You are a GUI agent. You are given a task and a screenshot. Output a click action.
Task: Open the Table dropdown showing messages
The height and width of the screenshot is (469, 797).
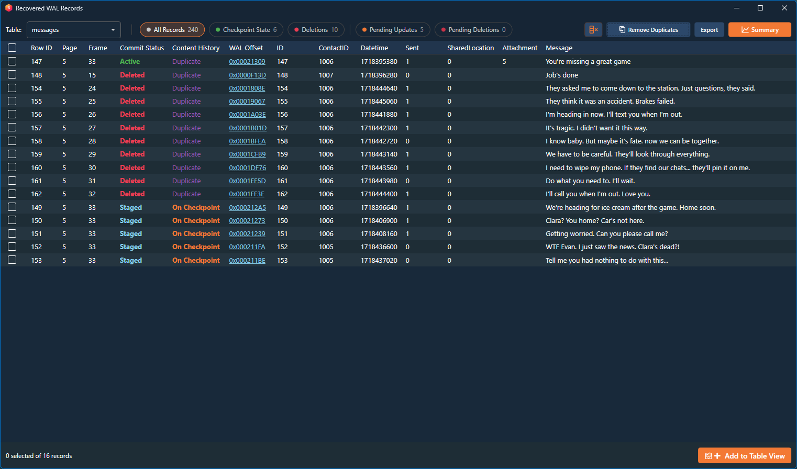[x=73, y=30]
